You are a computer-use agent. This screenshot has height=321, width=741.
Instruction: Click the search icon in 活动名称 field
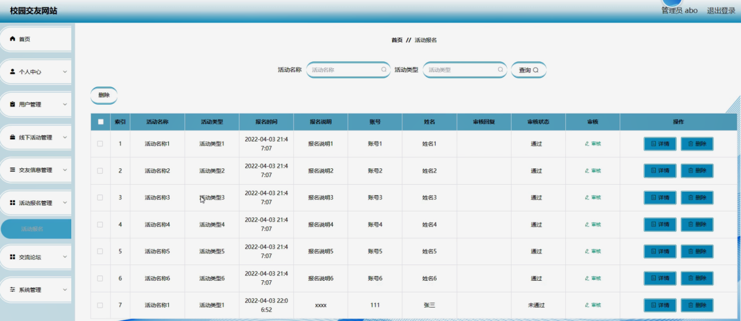[384, 69]
